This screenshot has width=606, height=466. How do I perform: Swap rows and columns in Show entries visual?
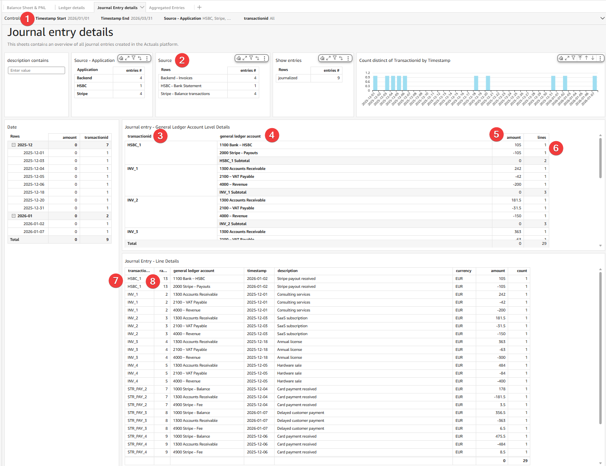pos(341,58)
